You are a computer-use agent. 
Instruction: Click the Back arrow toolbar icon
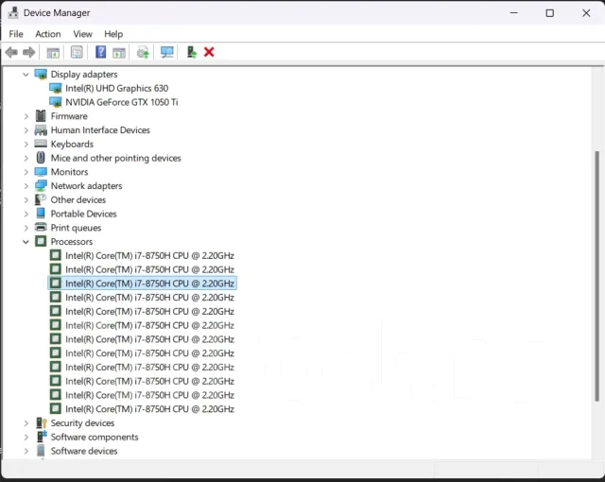click(x=11, y=52)
